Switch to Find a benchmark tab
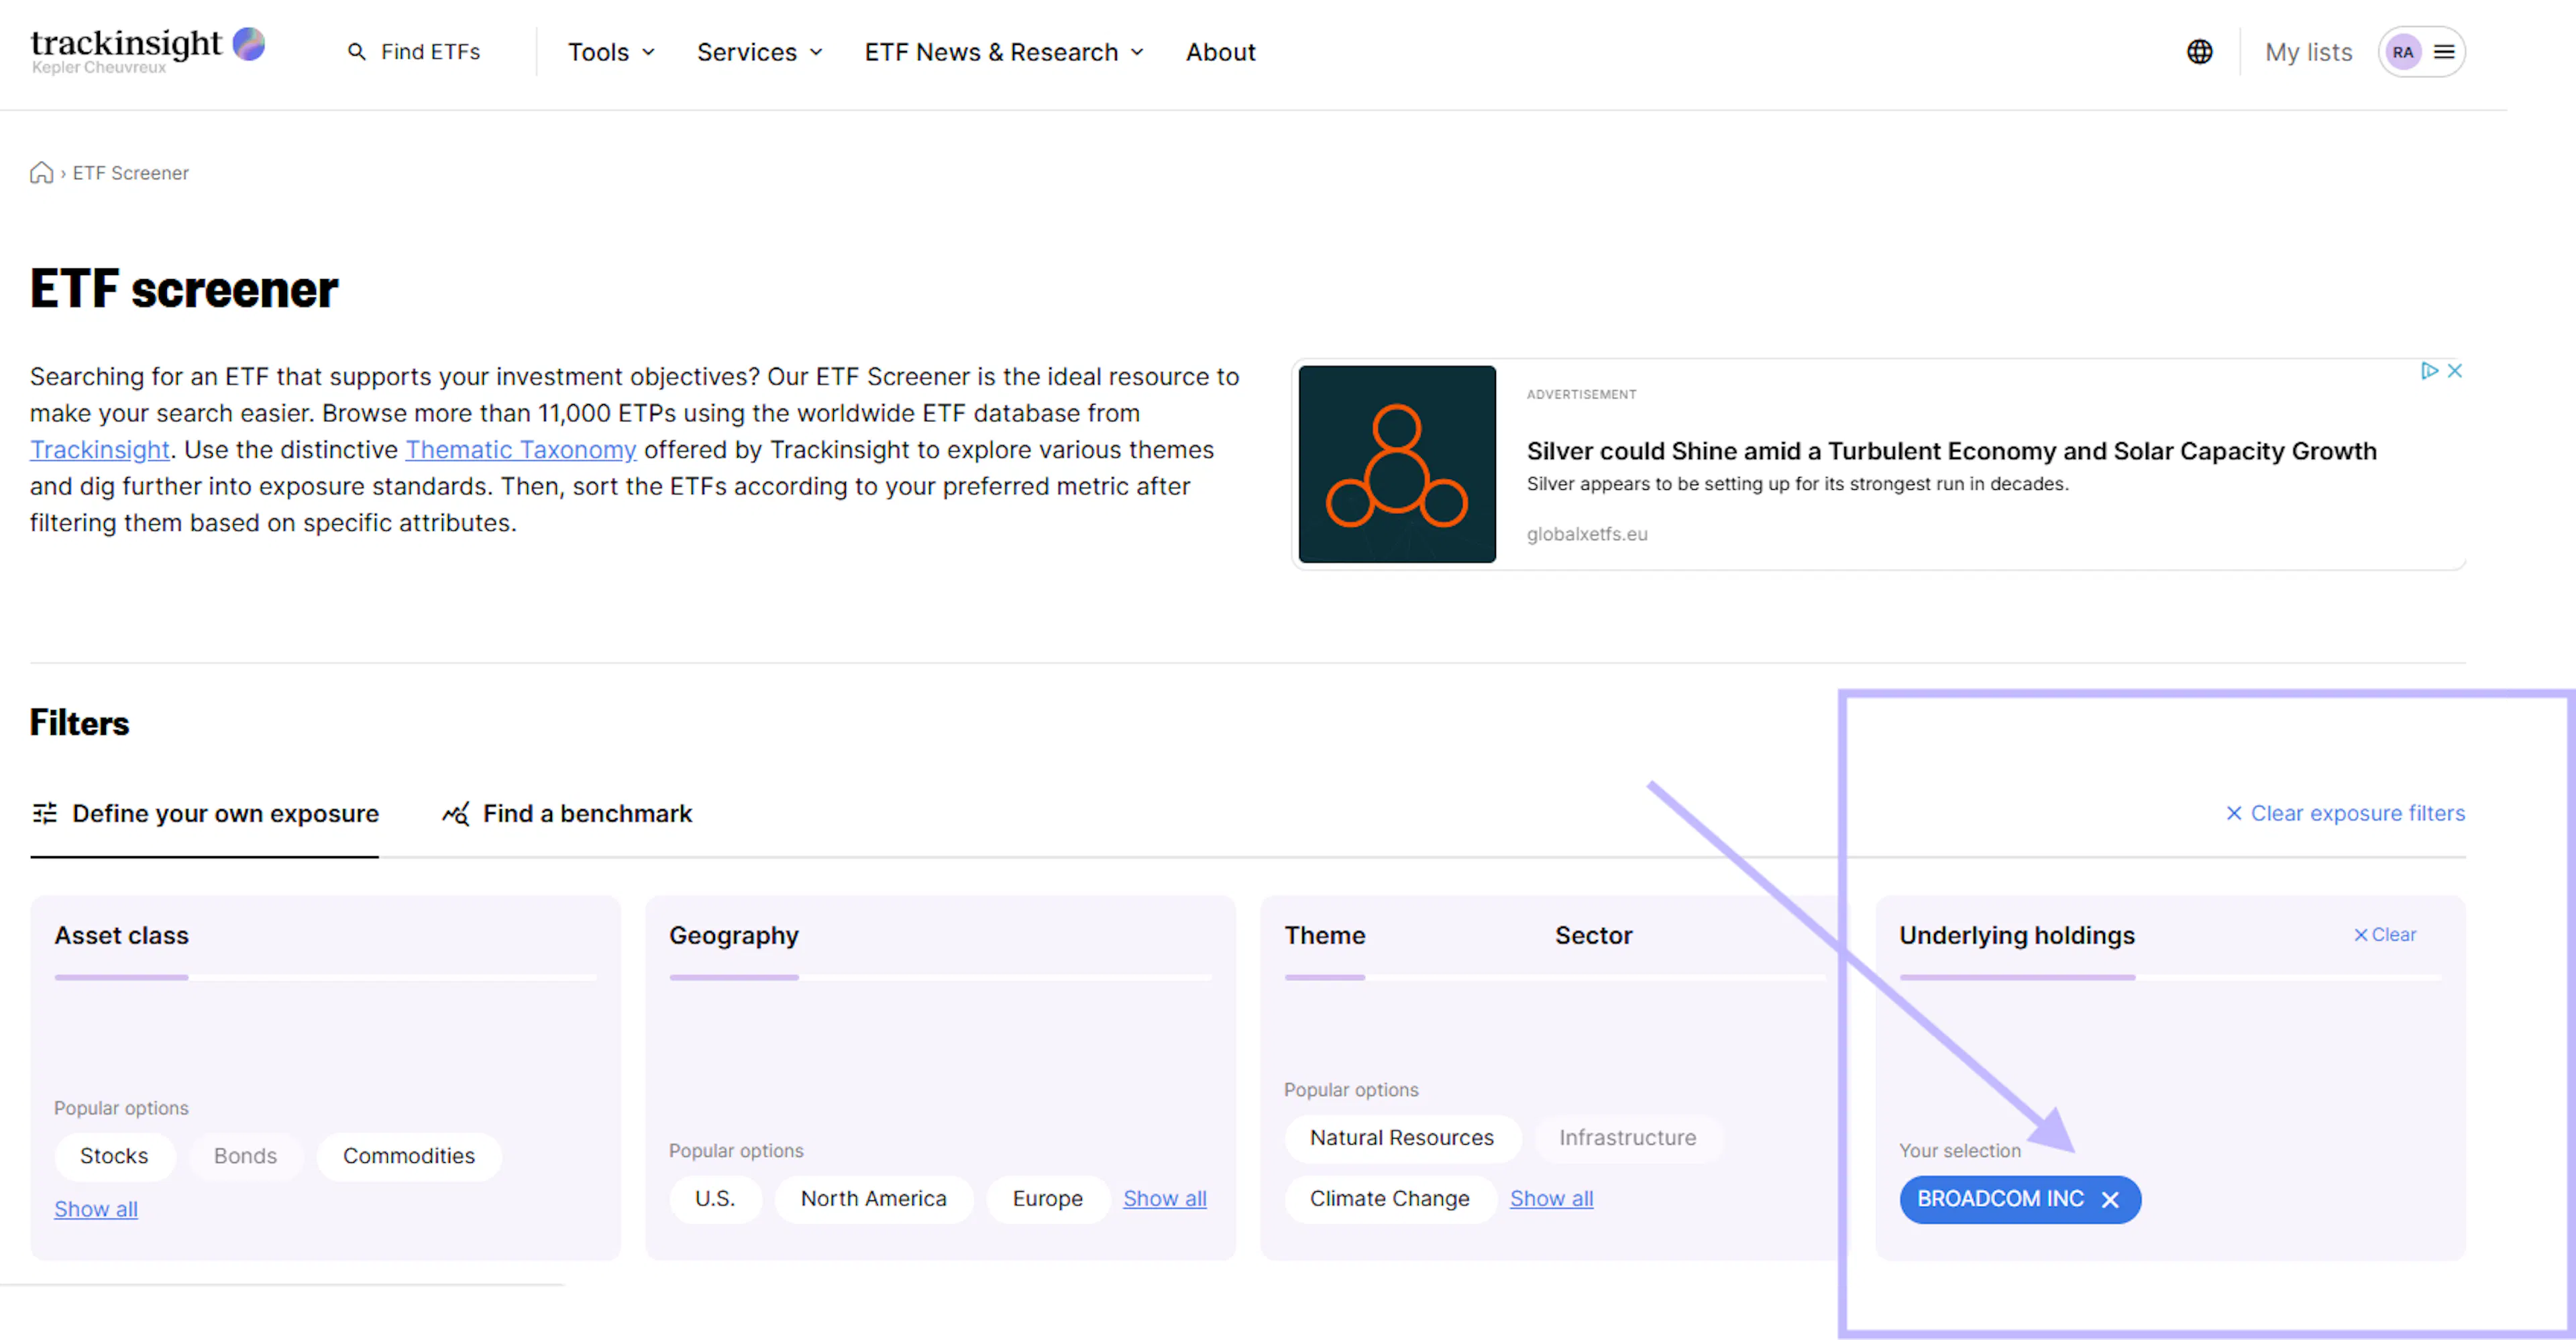This screenshot has height=1340, width=2576. pyautogui.click(x=567, y=813)
